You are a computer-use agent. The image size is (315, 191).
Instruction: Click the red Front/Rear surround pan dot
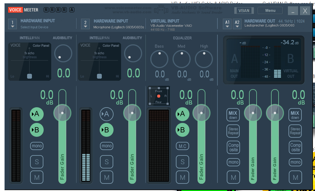(159, 96)
